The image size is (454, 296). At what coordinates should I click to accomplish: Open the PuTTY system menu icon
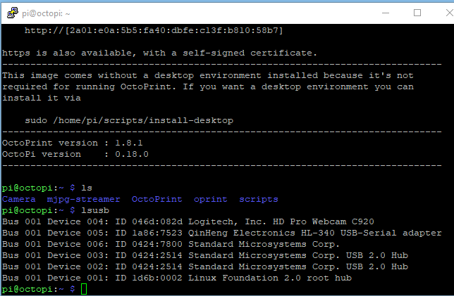(13, 13)
